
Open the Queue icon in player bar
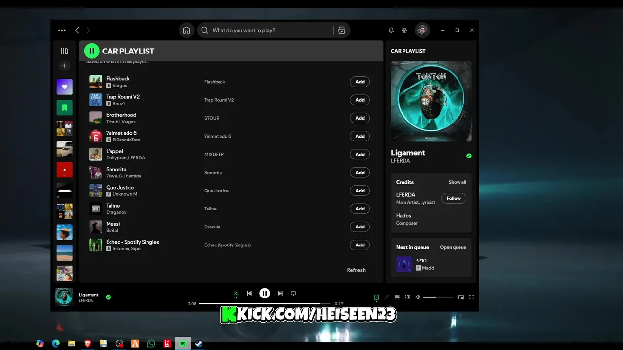tap(397, 297)
